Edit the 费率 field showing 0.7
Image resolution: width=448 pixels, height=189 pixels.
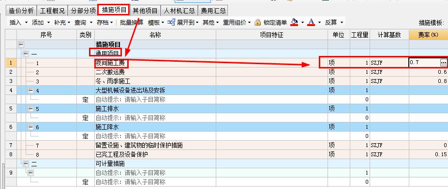pyautogui.click(x=424, y=63)
